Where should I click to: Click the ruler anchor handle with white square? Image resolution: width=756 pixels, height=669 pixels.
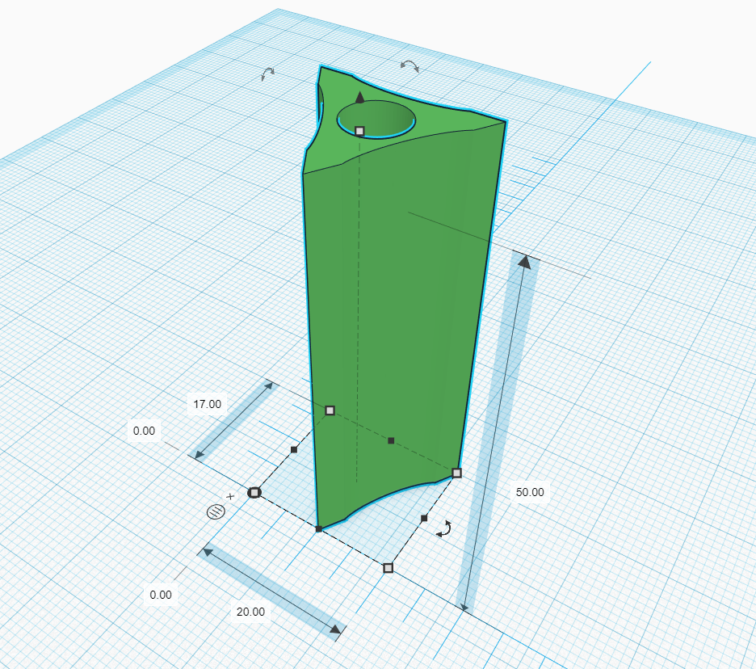[x=254, y=492]
